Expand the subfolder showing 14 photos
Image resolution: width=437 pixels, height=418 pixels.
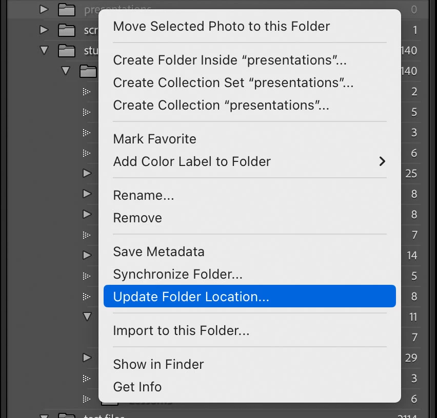tap(87, 255)
